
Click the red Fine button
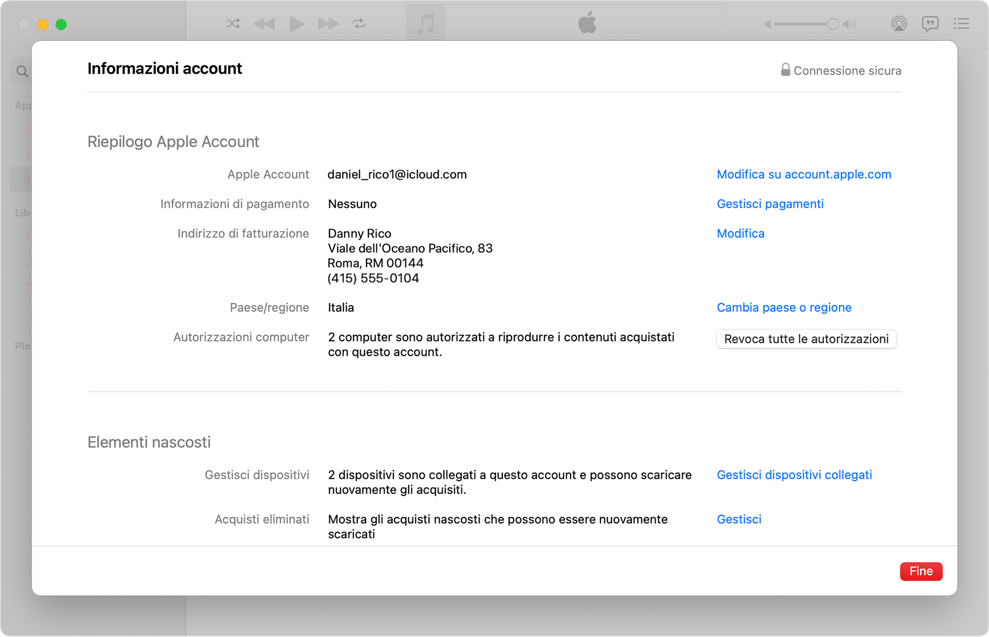coord(921,571)
